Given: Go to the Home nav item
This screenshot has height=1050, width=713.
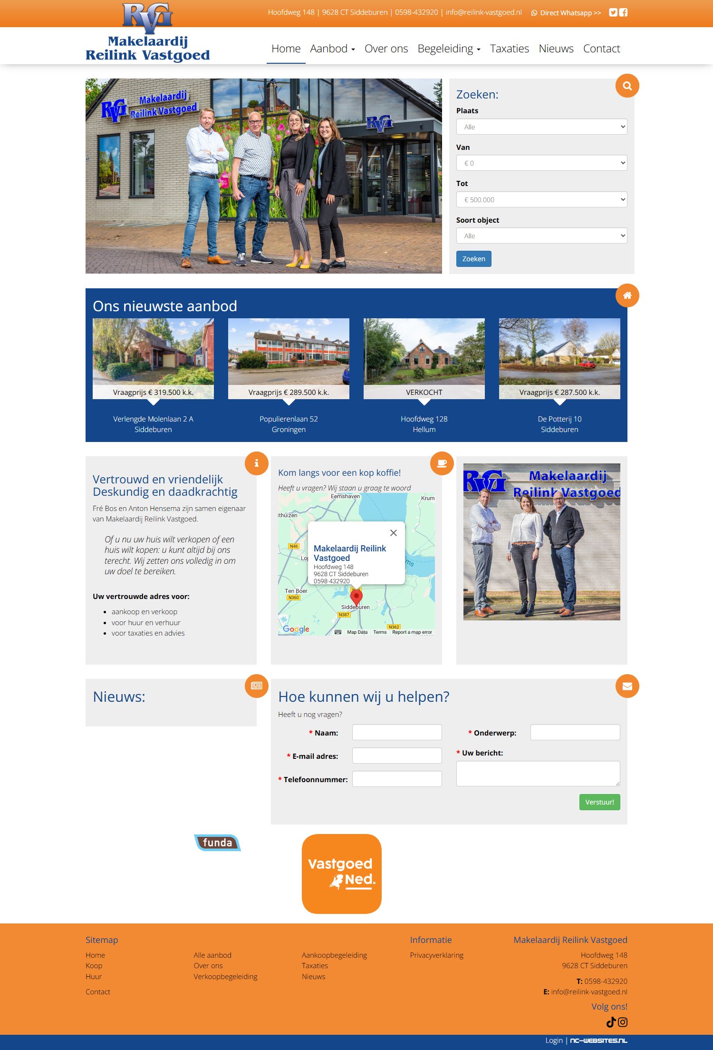Looking at the screenshot, I should (286, 49).
